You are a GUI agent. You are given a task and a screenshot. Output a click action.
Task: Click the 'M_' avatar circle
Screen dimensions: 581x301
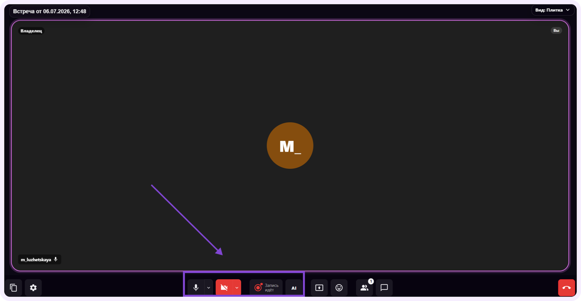[x=290, y=146]
